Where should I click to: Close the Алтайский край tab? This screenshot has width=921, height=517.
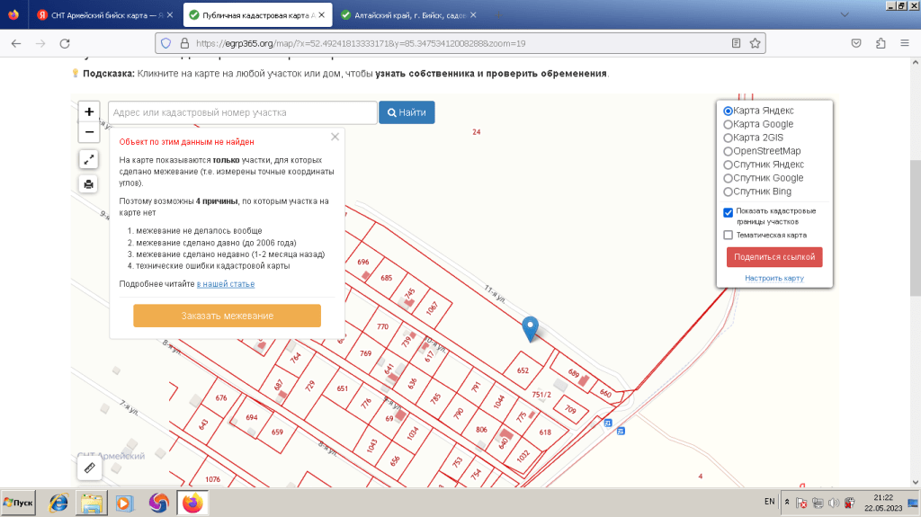coord(473,15)
